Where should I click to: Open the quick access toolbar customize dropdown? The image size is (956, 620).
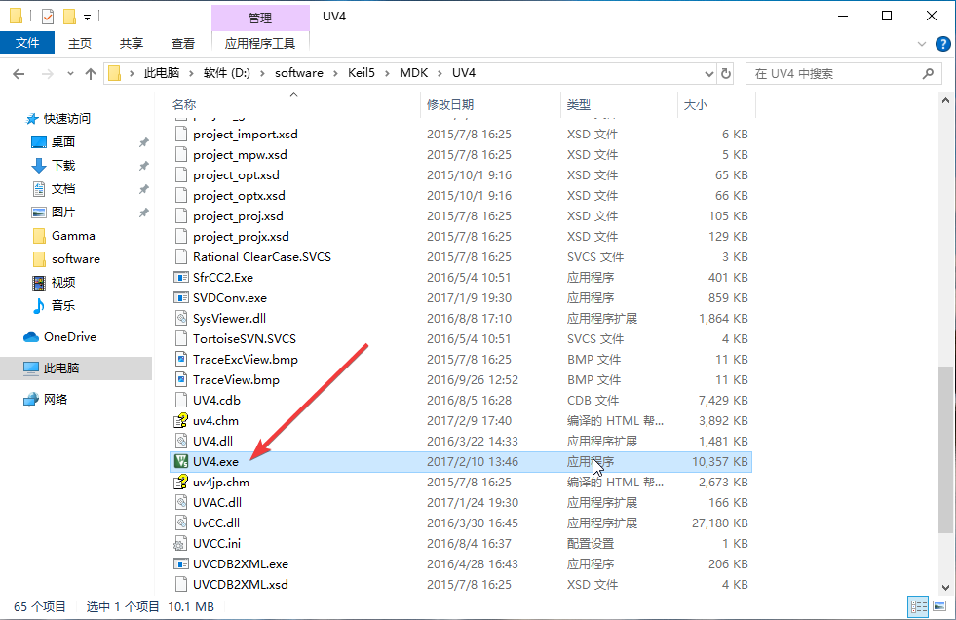(x=87, y=18)
